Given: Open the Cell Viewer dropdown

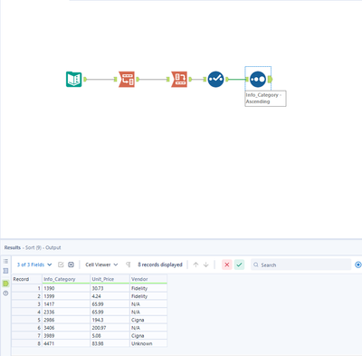Looking at the screenshot, I should 101,265.
